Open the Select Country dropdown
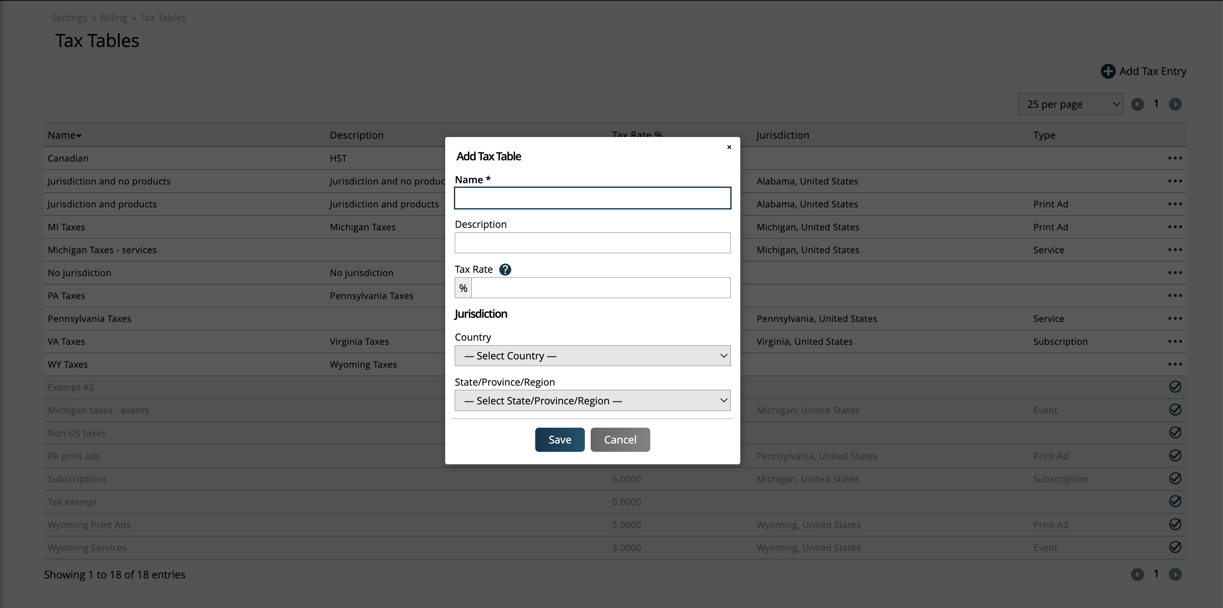The image size is (1223, 608). pyautogui.click(x=592, y=356)
